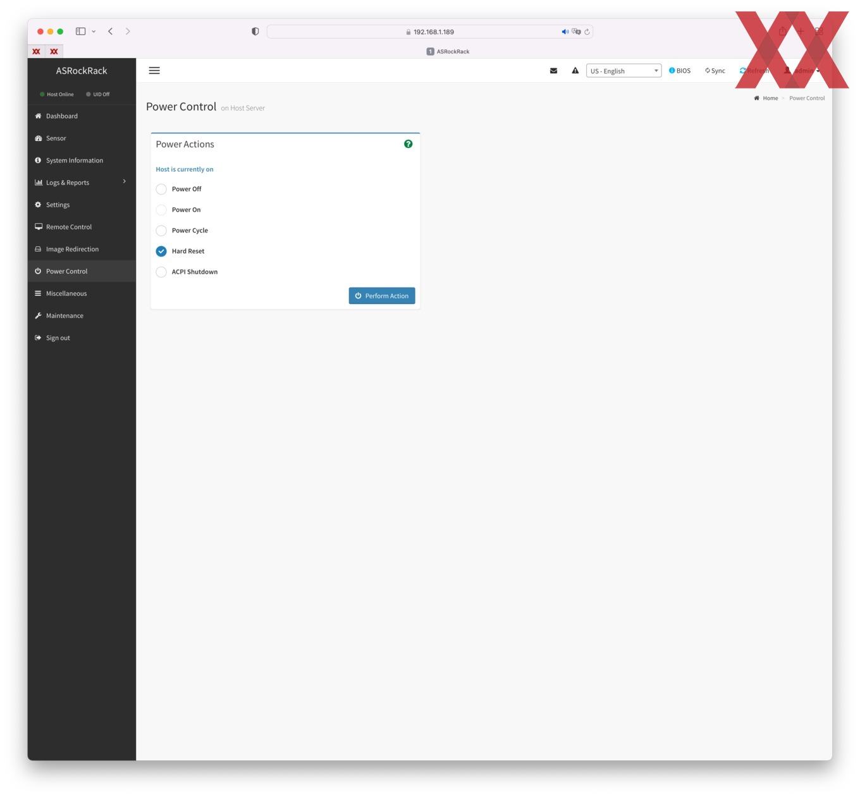Click the Power Control power icon

click(38, 271)
